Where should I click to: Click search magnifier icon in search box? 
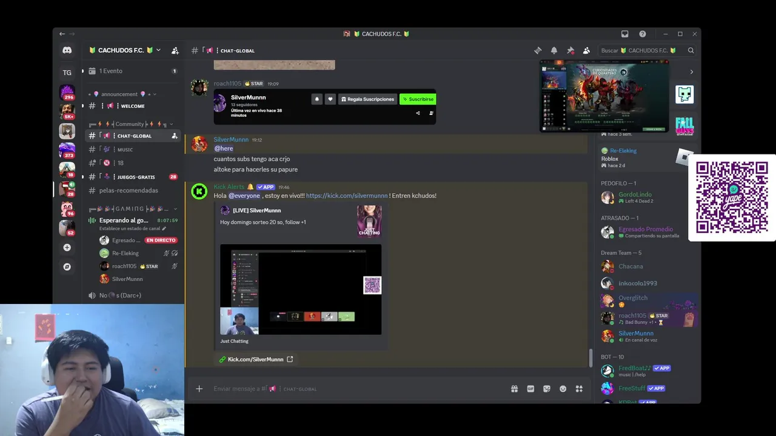[691, 50]
